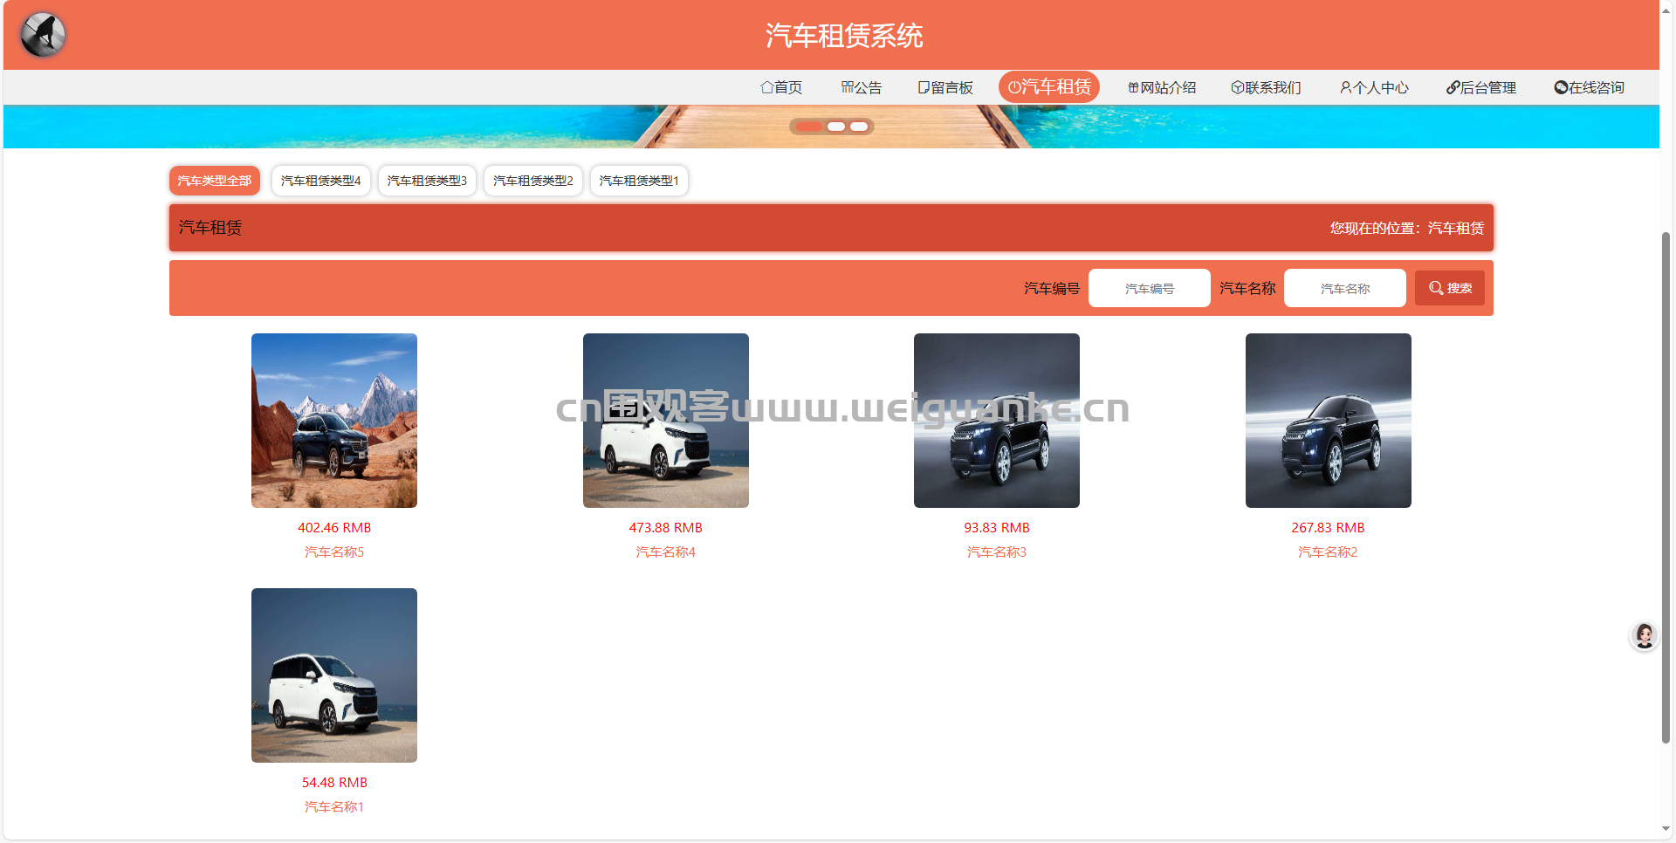Click the 402.46 RMB price
This screenshot has width=1676, height=843.
(334, 528)
